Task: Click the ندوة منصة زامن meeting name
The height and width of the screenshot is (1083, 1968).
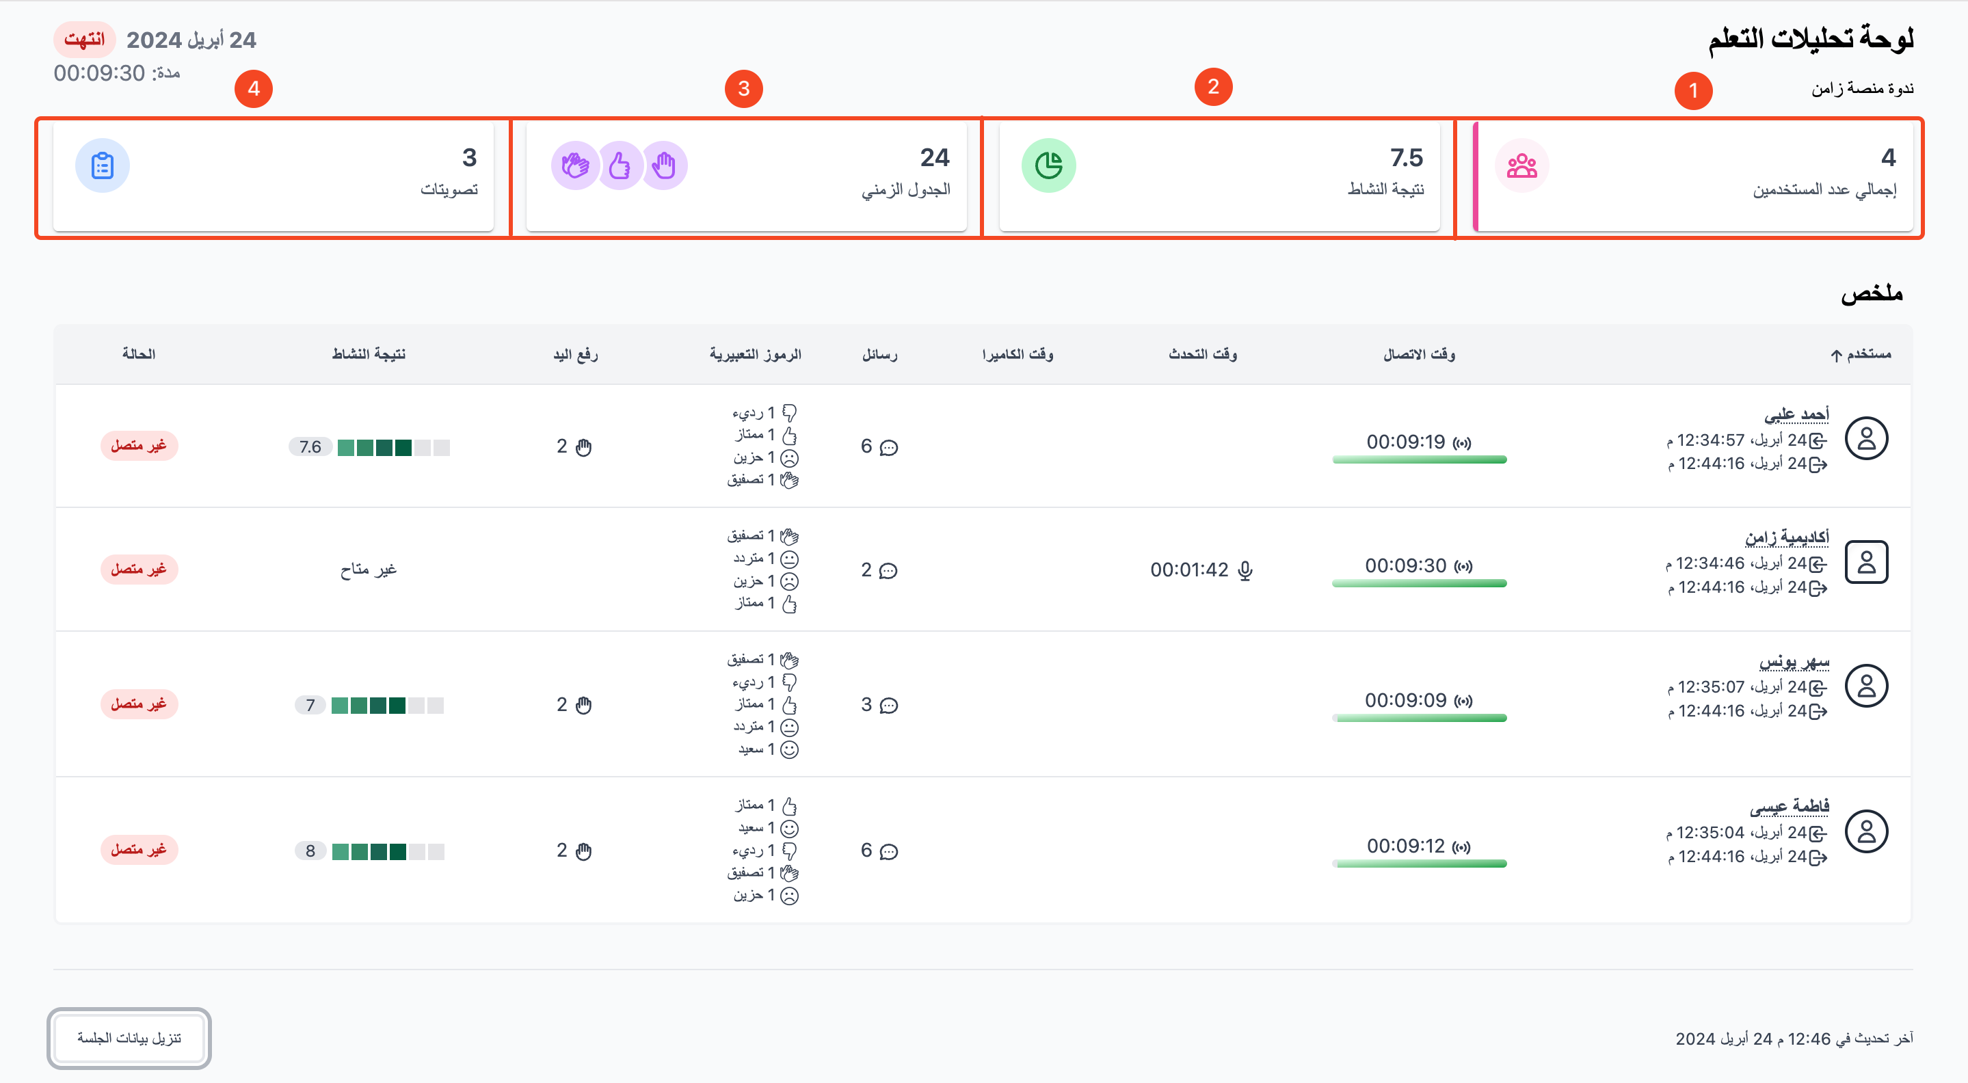Action: click(x=1862, y=89)
